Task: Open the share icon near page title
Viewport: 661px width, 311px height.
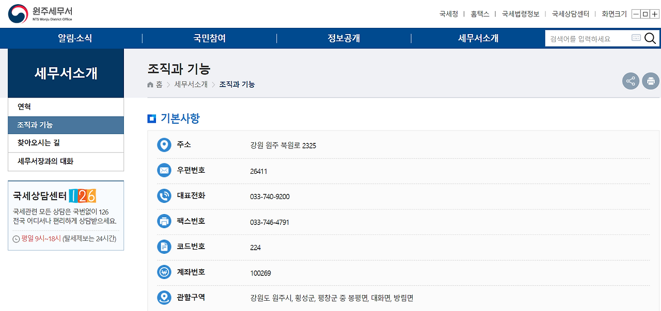Action: tap(631, 81)
